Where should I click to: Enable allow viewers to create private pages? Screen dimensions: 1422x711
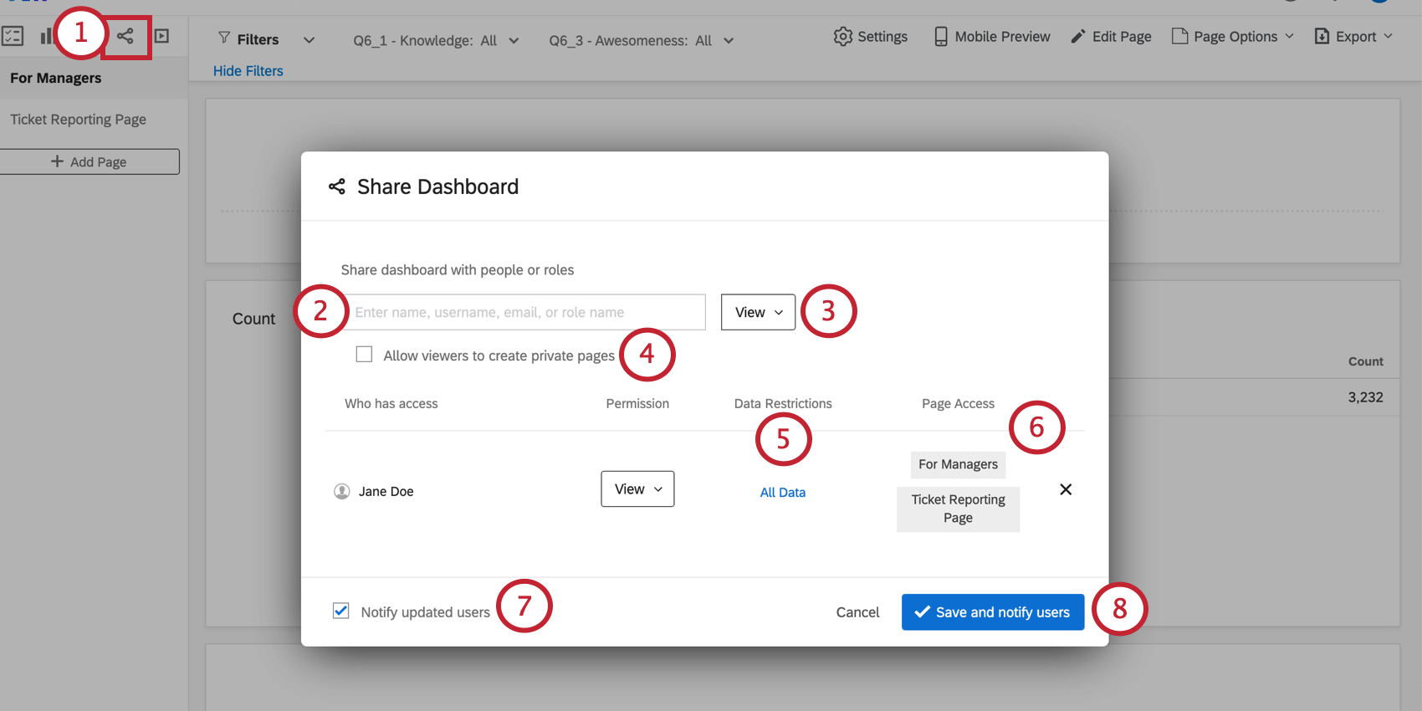[x=364, y=355]
